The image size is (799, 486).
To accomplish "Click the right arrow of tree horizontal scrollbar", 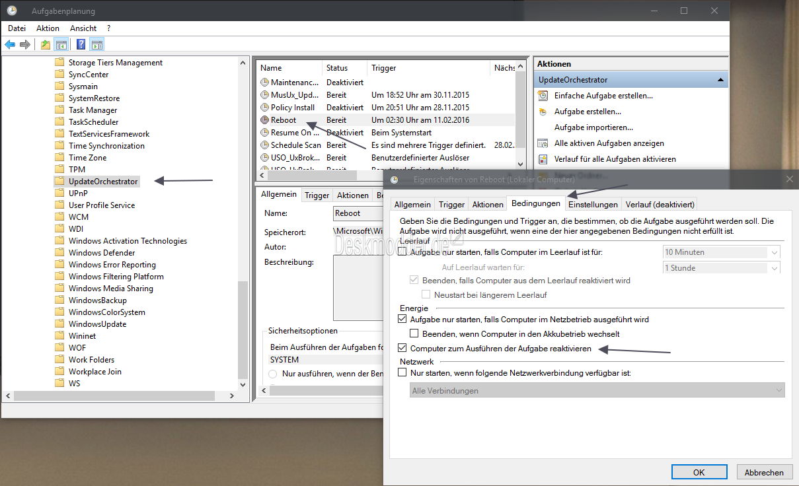I will tap(231, 396).
